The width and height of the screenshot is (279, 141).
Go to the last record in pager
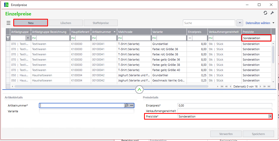coord(269,86)
